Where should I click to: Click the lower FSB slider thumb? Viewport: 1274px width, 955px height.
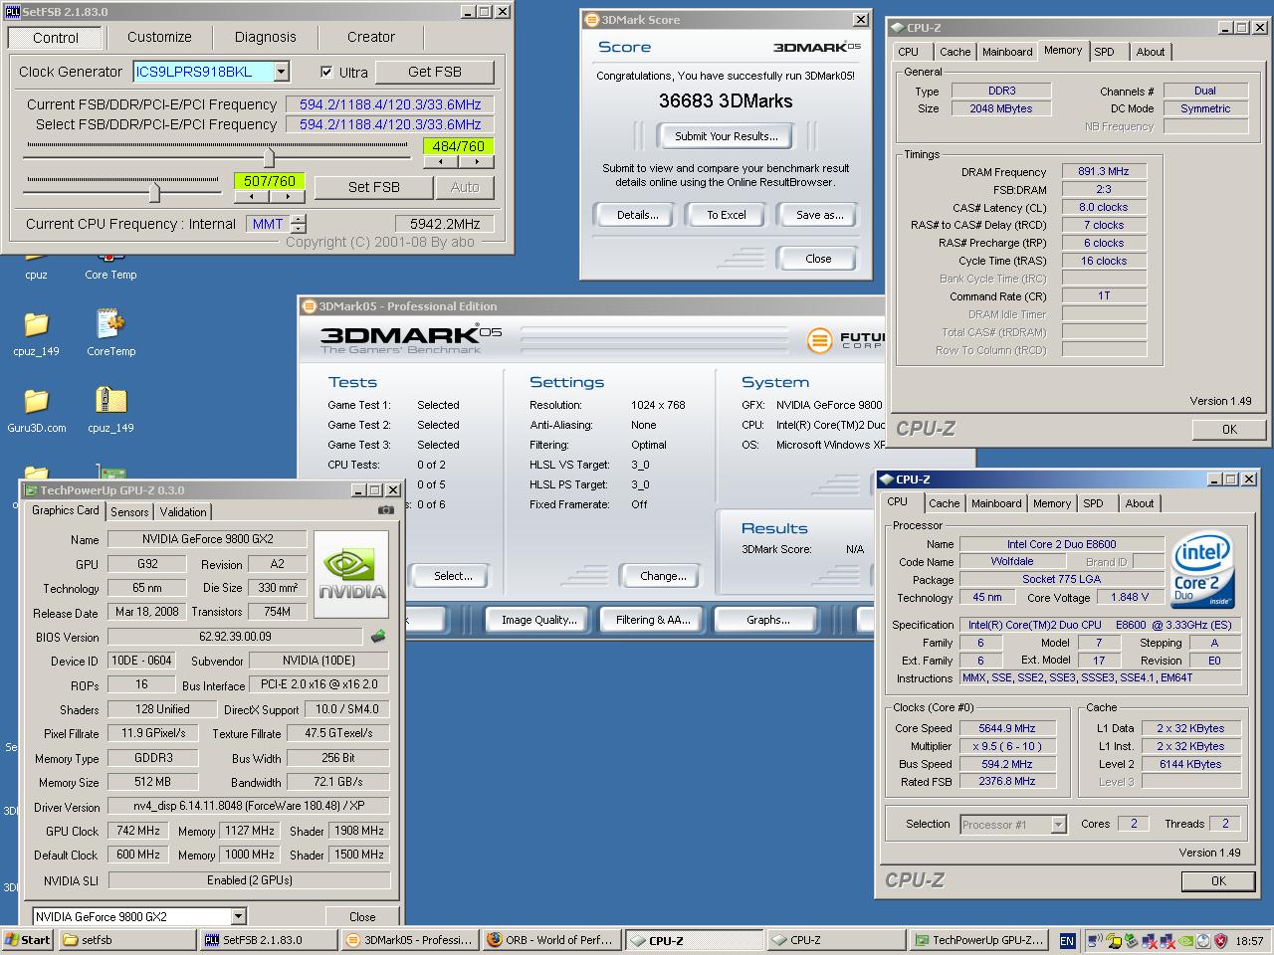tap(154, 190)
